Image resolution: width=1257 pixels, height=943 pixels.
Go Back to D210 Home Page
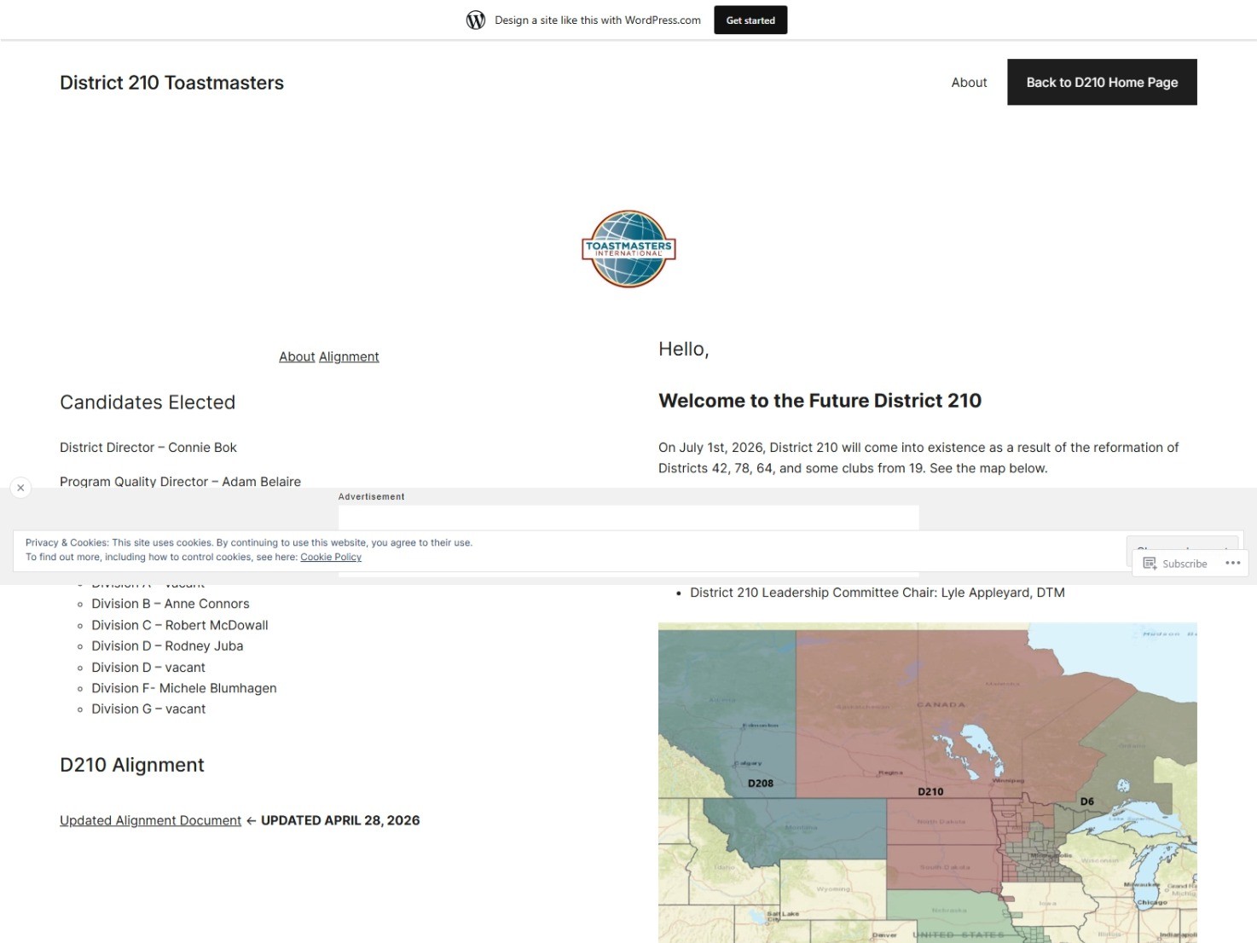[x=1102, y=83]
